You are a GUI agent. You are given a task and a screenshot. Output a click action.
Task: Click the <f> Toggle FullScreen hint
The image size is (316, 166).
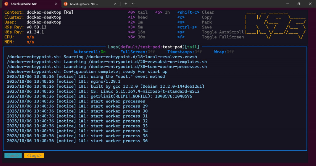coord(210,37)
